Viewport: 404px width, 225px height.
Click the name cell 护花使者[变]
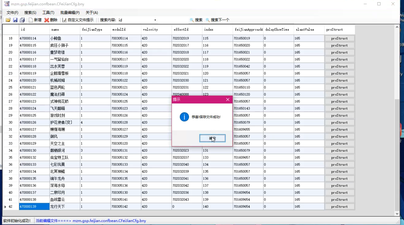pos(65,122)
